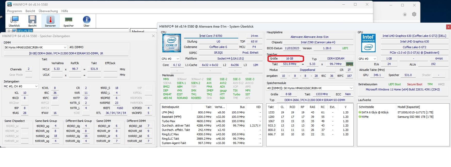Click the LFM (Min) row

[x=211, y=112]
